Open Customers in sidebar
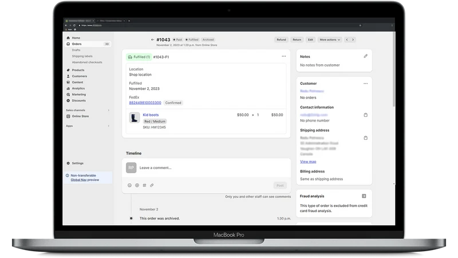The width and height of the screenshot is (458, 258). point(80,76)
